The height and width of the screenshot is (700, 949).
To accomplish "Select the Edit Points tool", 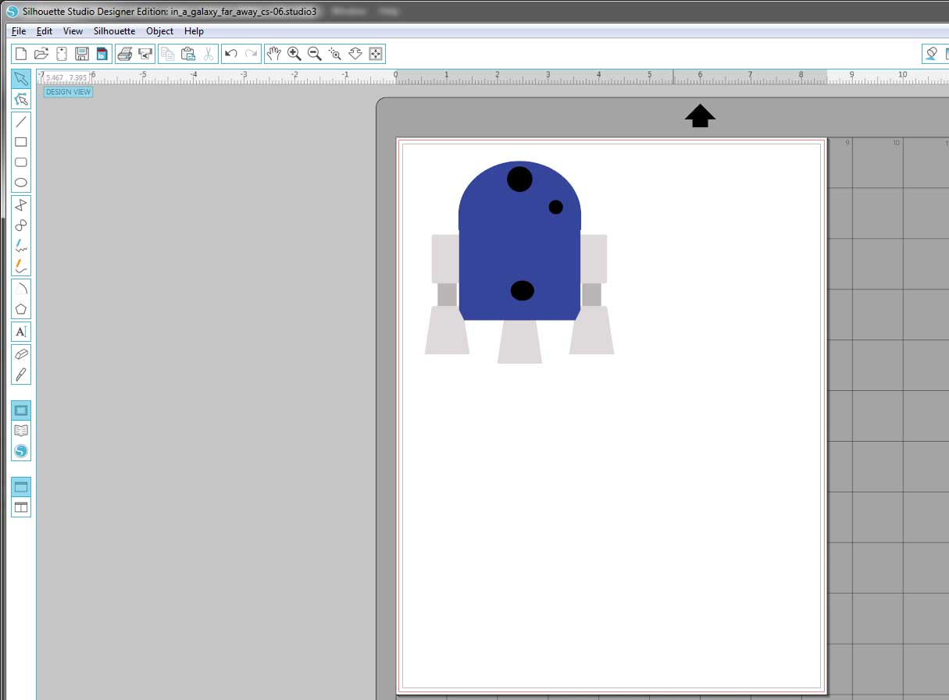I will [21, 99].
